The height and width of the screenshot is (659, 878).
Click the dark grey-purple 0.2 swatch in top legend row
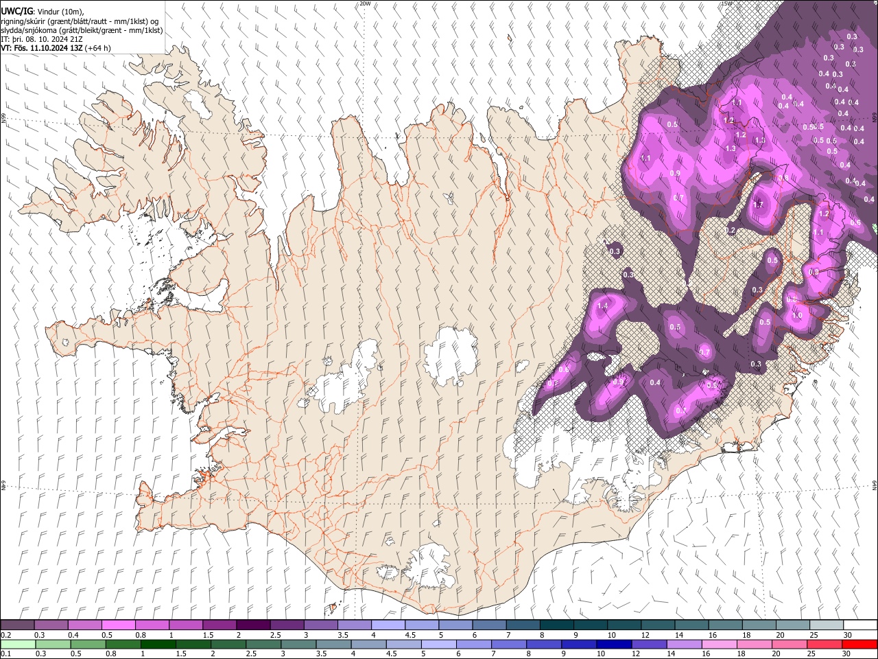click(17, 625)
